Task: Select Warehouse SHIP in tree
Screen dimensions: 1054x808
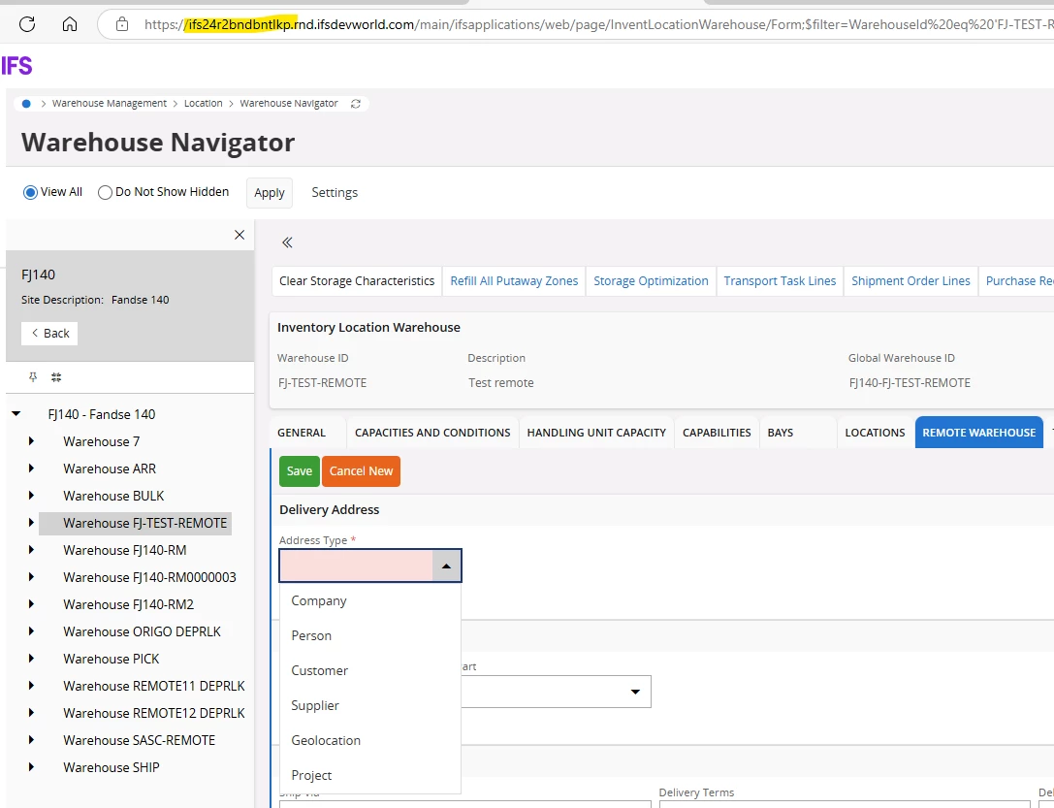Action: (x=111, y=767)
